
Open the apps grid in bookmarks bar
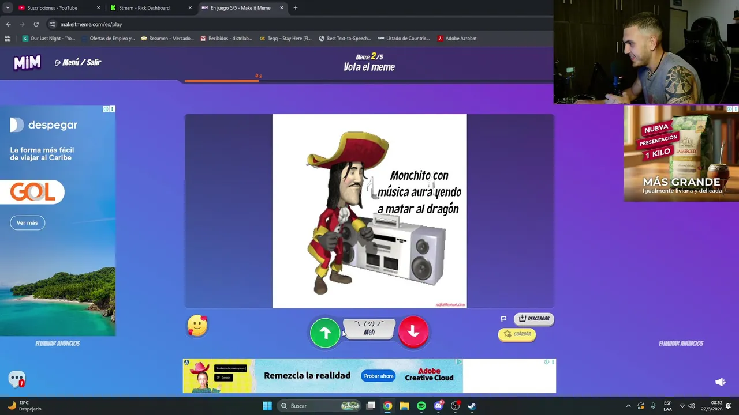pos(8,39)
